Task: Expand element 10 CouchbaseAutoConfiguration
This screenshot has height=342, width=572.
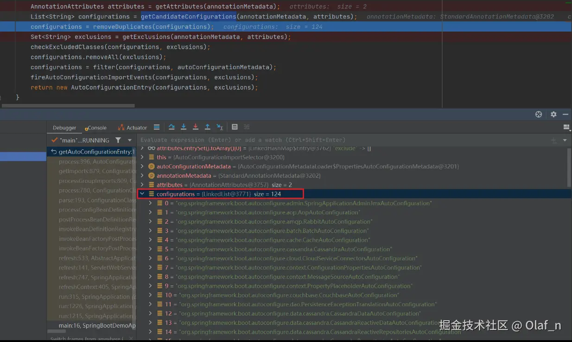Action: click(150, 295)
